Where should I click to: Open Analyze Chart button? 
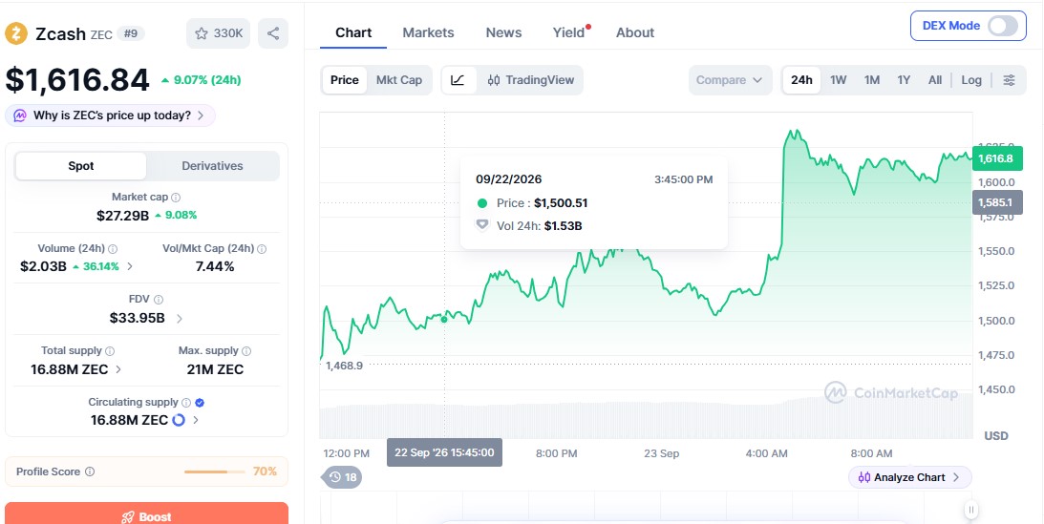(909, 477)
